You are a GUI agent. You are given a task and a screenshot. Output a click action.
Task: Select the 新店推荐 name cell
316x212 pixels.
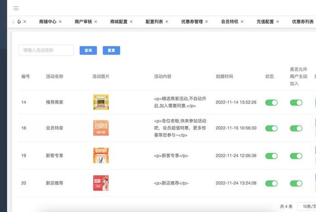pos(55,183)
